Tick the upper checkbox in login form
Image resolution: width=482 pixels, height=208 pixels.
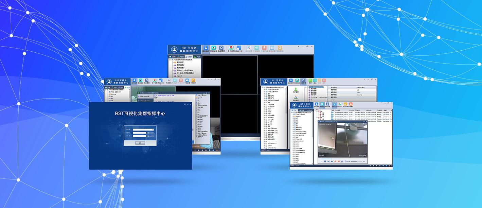pos(148,133)
